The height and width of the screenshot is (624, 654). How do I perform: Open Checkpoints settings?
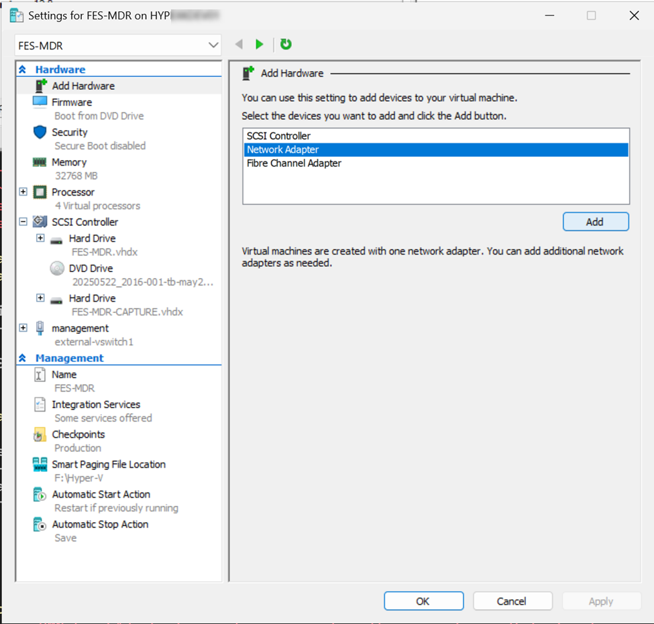click(78, 434)
